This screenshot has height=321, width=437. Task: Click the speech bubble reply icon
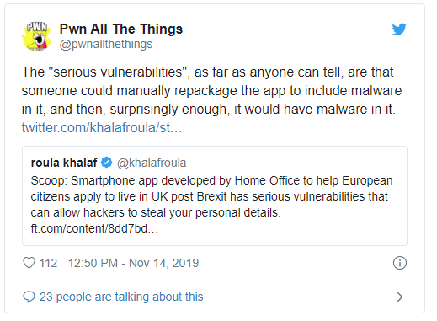(29, 297)
